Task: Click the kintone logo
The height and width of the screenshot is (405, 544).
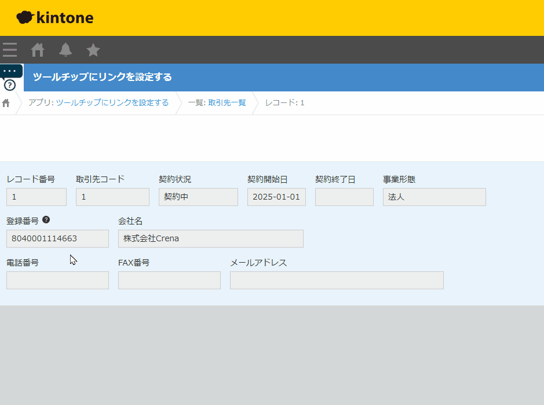Action: point(55,17)
